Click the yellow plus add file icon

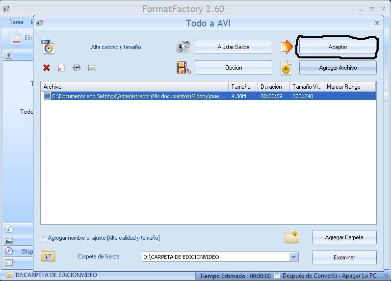click(x=286, y=68)
